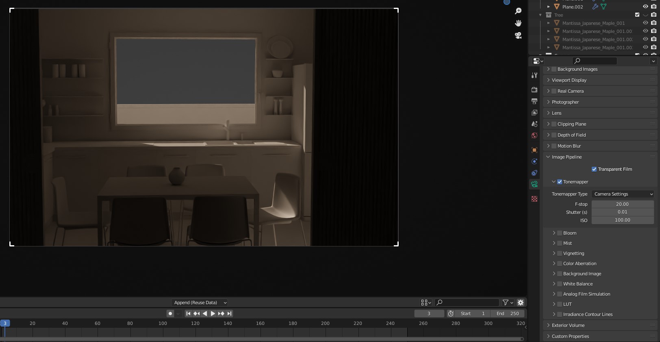Screen dimensions: 660x342
Task: Click the End frame field
Action: (508, 314)
